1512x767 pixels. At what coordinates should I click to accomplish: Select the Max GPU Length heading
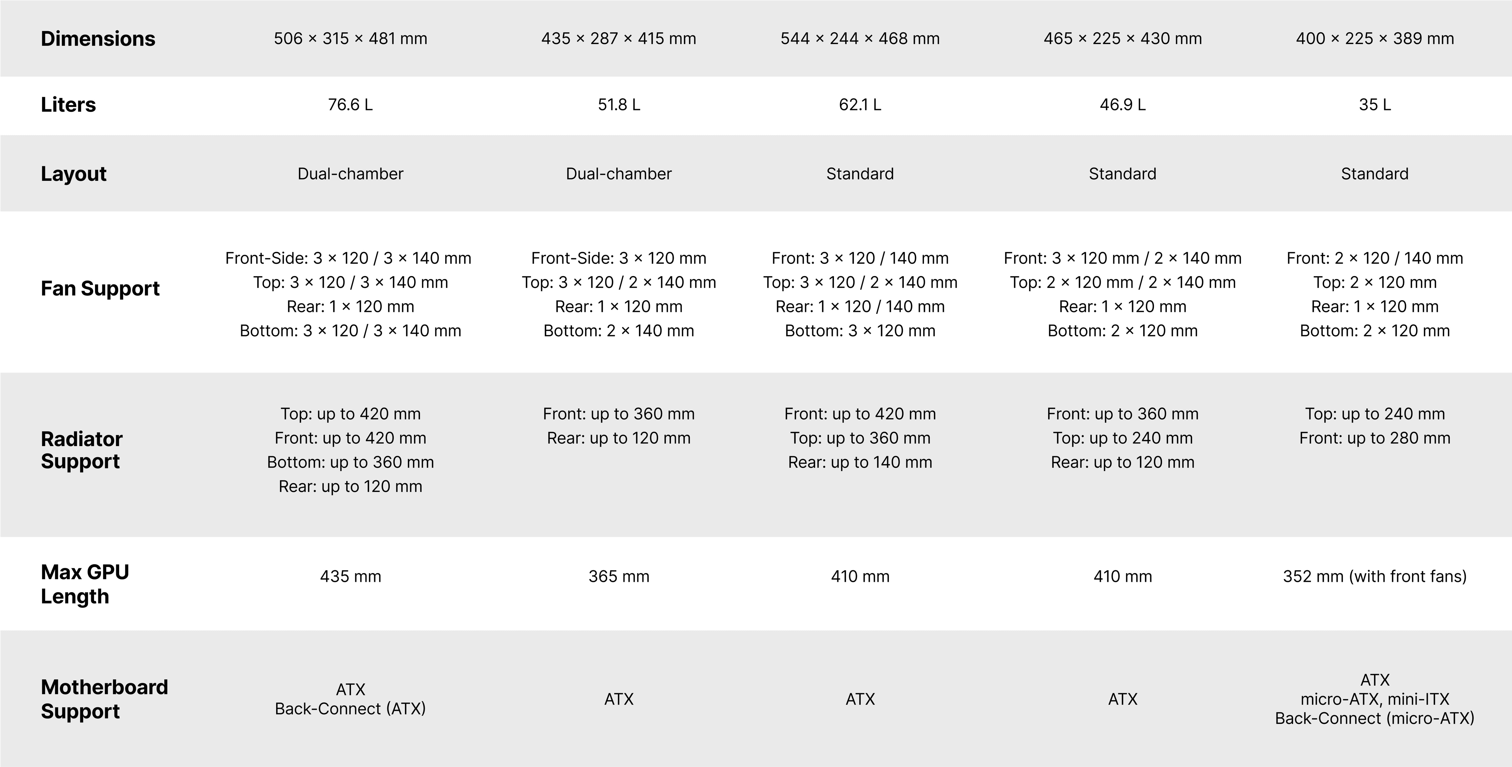(x=85, y=584)
